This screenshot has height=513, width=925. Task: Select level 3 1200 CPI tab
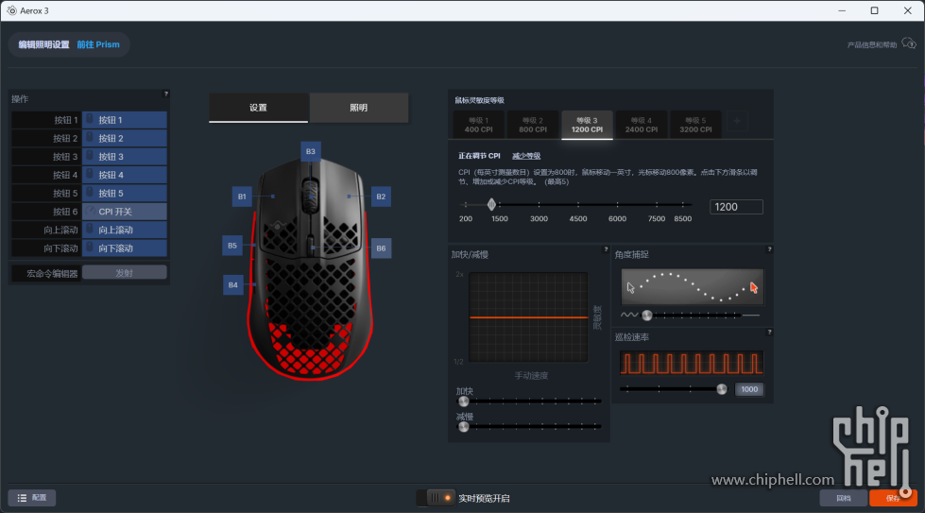coord(587,125)
